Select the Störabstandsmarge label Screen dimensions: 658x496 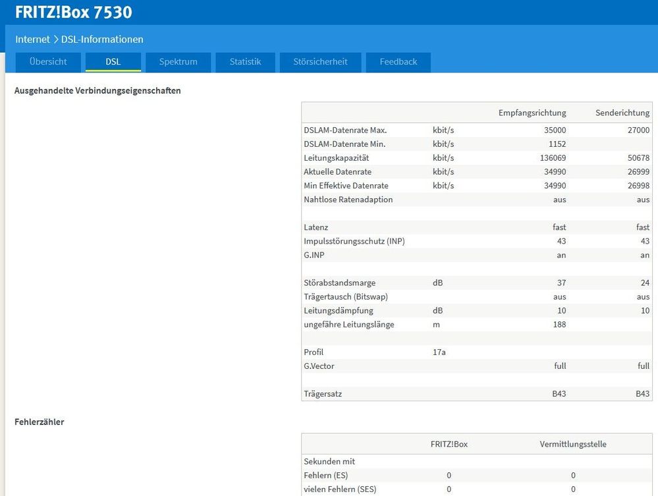(339, 283)
